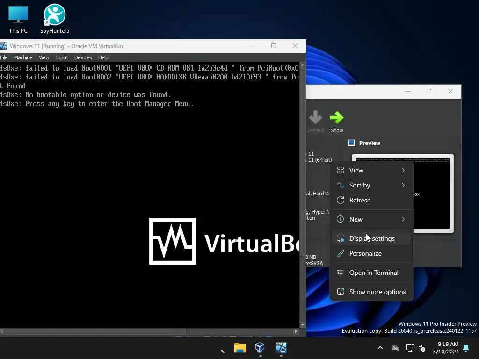
Task: Click the VM window horizontal scrollbar thumb
Action: (x=94, y=331)
